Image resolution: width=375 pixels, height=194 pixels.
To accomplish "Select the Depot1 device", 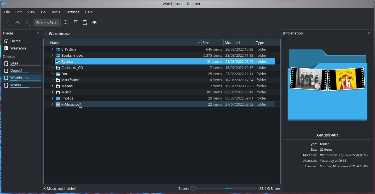I will coord(16,70).
